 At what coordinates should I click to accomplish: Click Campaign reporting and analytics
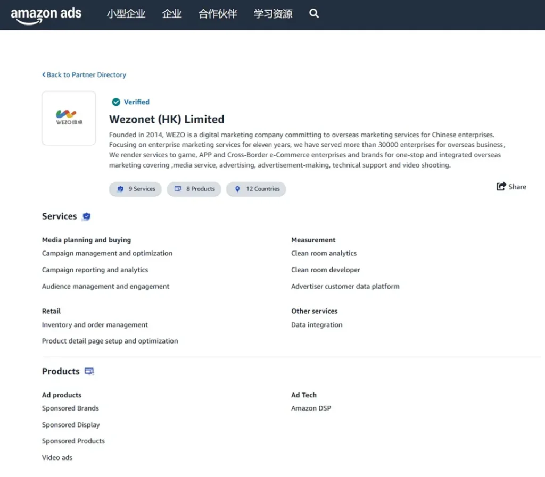(95, 270)
